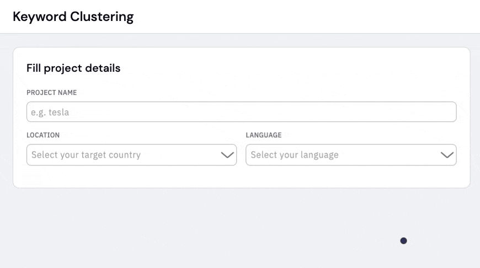Select the 'Select your target country' placeholder

click(x=86, y=155)
